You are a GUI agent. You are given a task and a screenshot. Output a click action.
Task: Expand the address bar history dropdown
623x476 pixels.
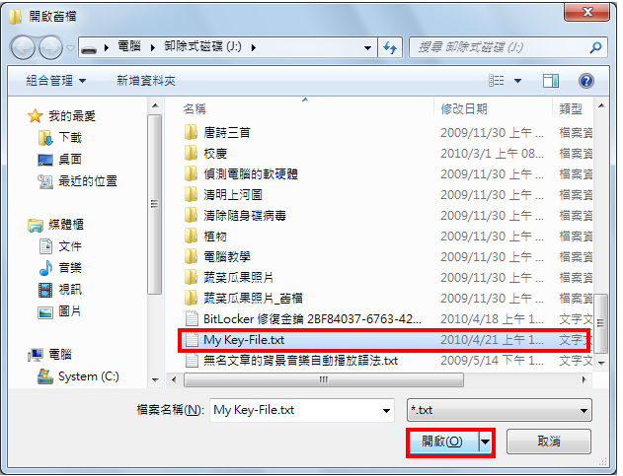[367, 48]
